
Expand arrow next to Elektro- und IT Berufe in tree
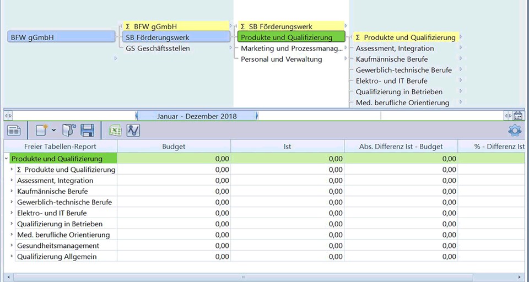461,80
